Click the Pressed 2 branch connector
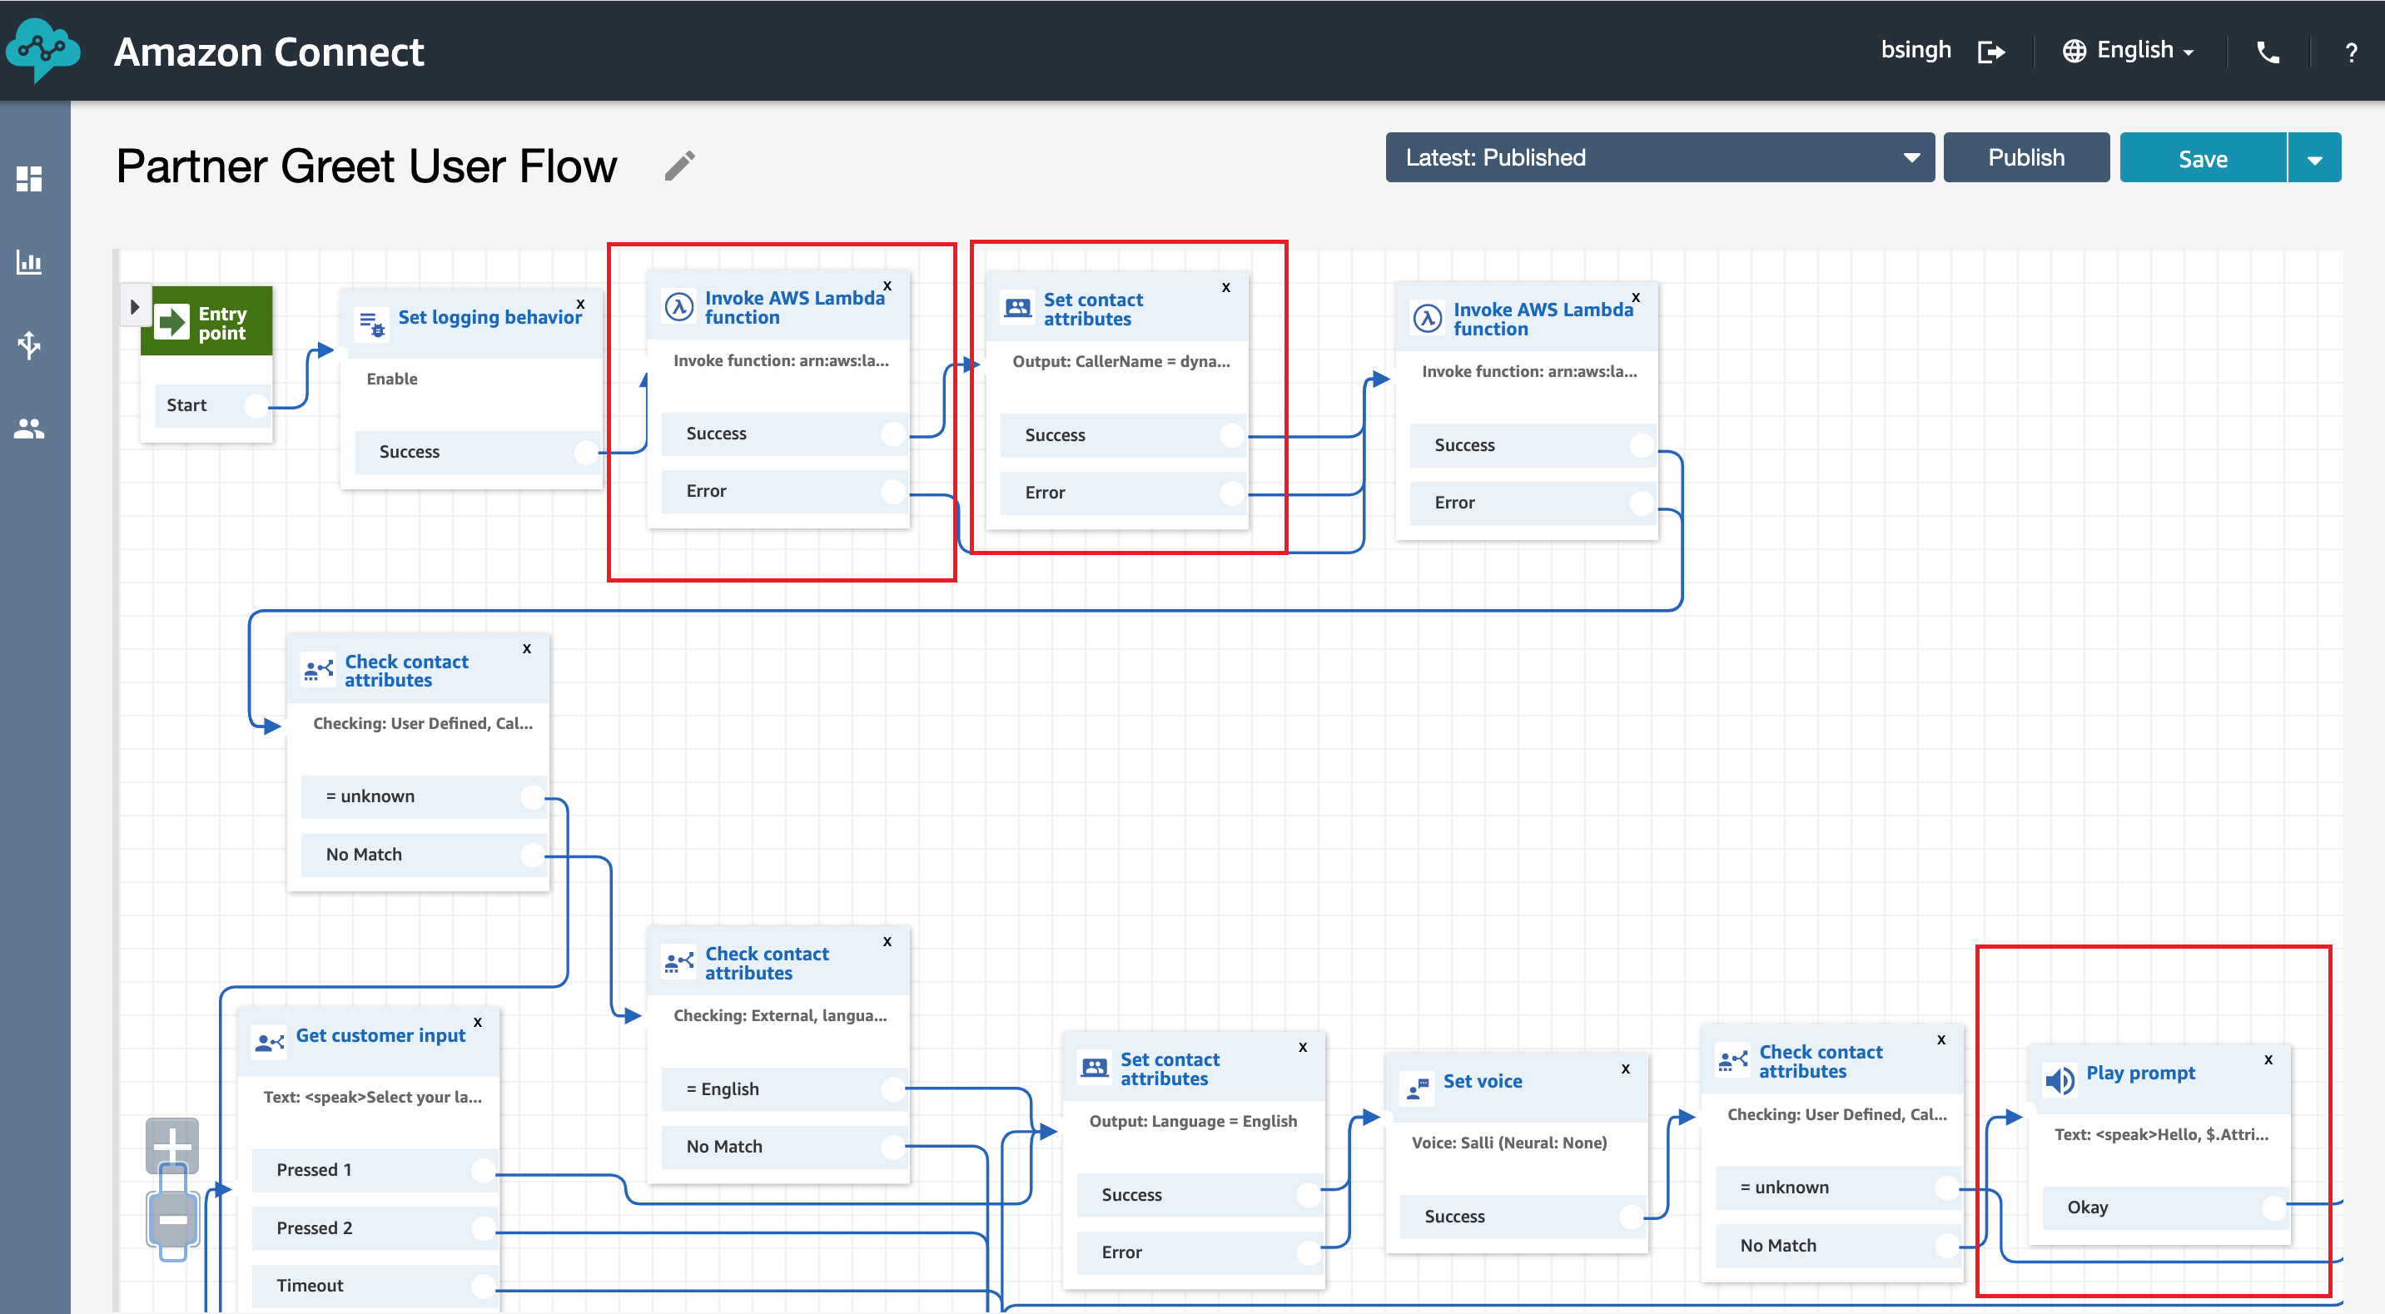Viewport: 2385px width, 1314px height. [484, 1229]
